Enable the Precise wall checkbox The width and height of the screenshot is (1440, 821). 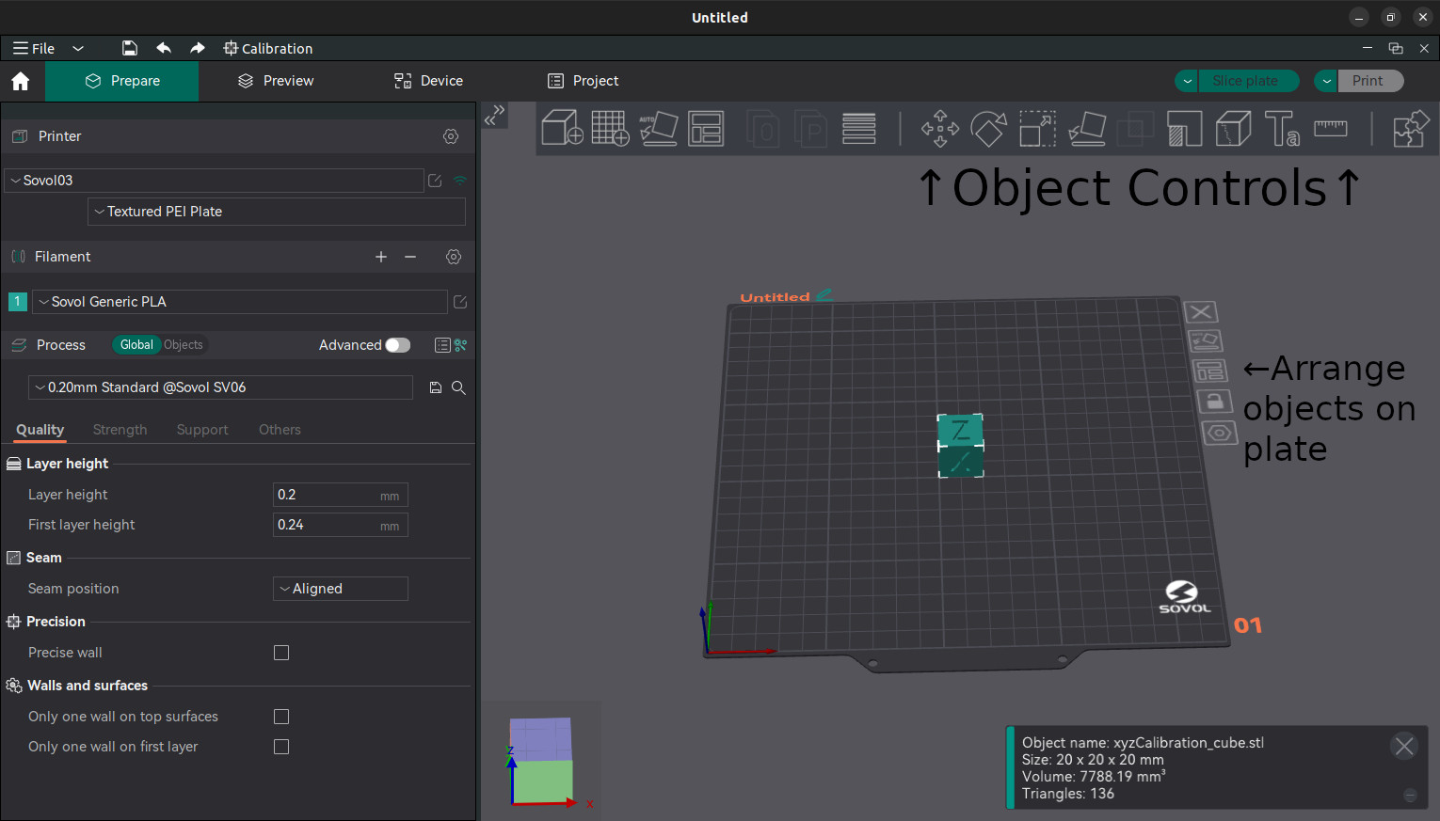click(281, 653)
